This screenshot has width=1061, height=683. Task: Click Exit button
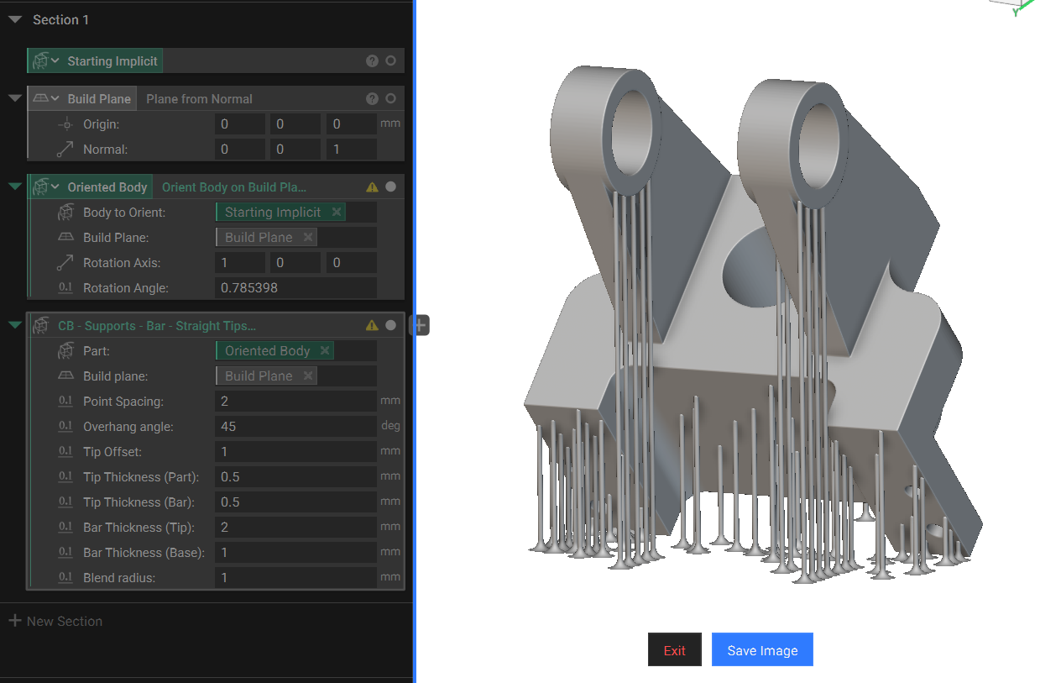(674, 649)
